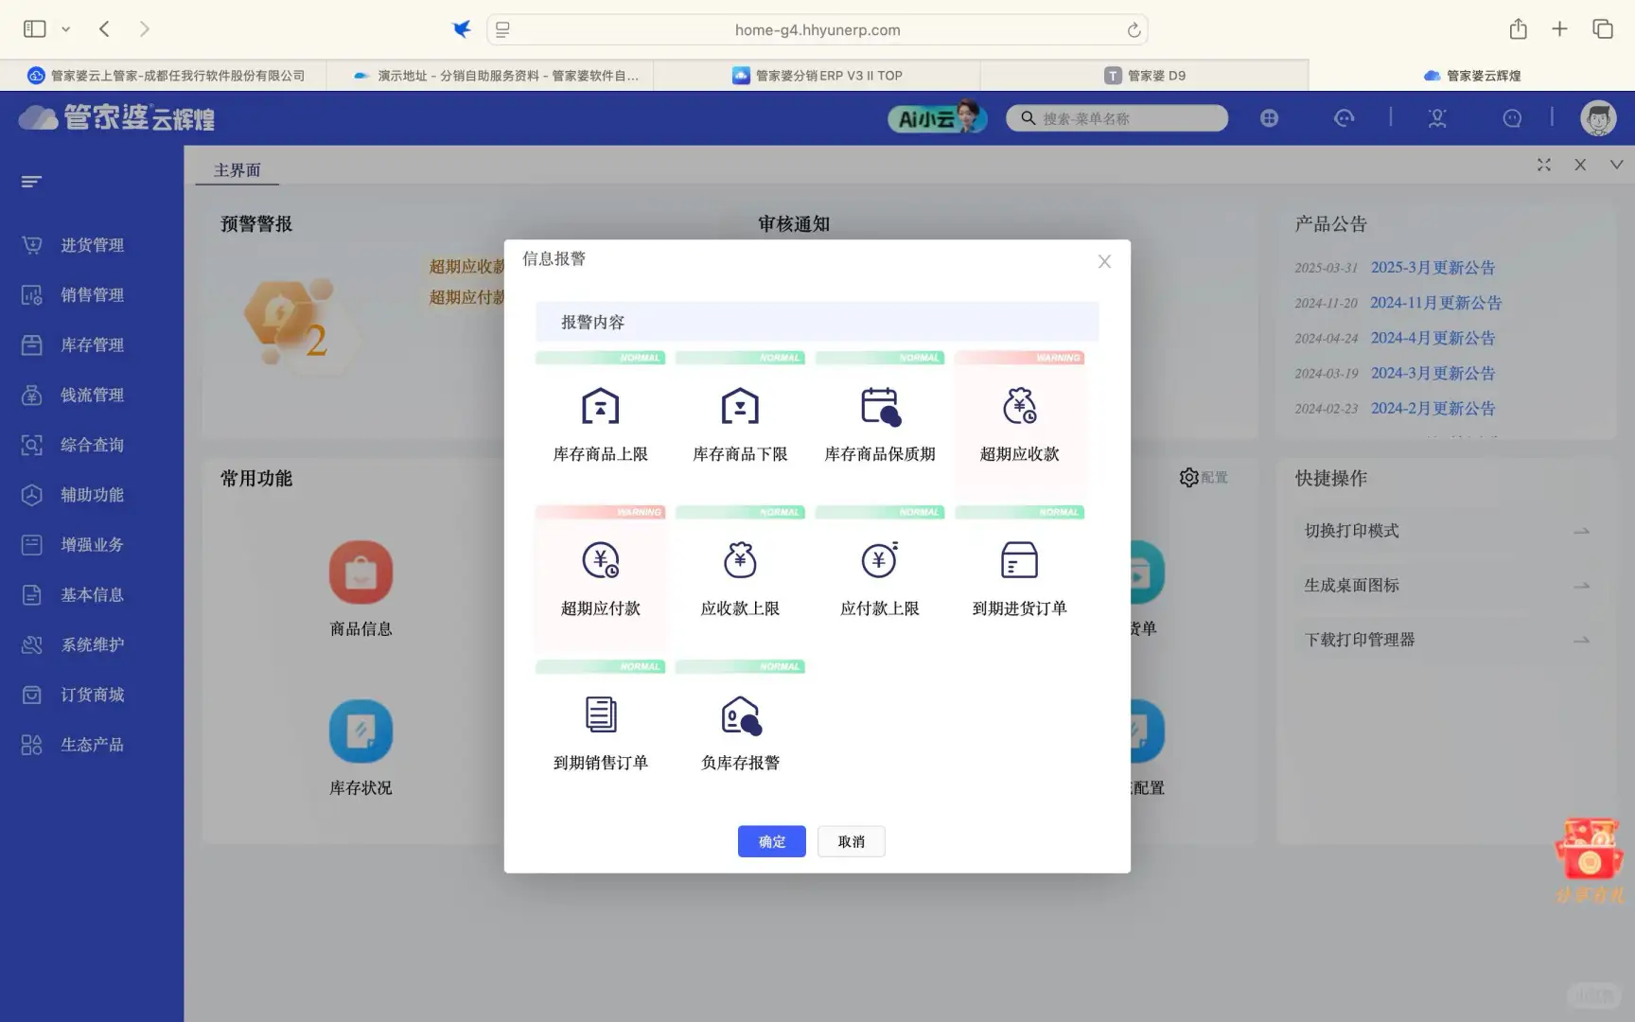Collapse the left sidebar with the hamburger icon
1635x1022 pixels.
tap(31, 181)
